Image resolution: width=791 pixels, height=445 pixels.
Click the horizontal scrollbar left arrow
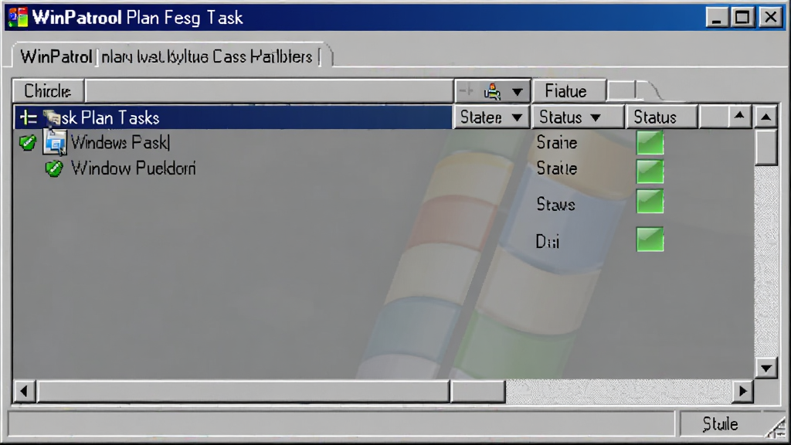(x=24, y=391)
